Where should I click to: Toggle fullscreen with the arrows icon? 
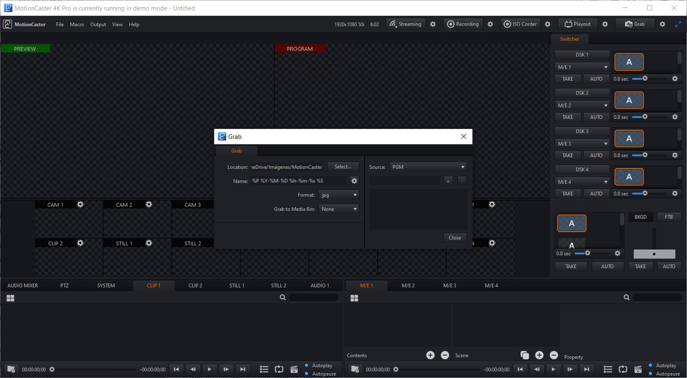click(678, 24)
